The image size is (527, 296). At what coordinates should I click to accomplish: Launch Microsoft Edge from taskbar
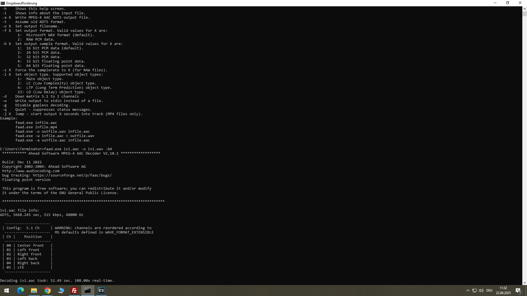(21, 291)
